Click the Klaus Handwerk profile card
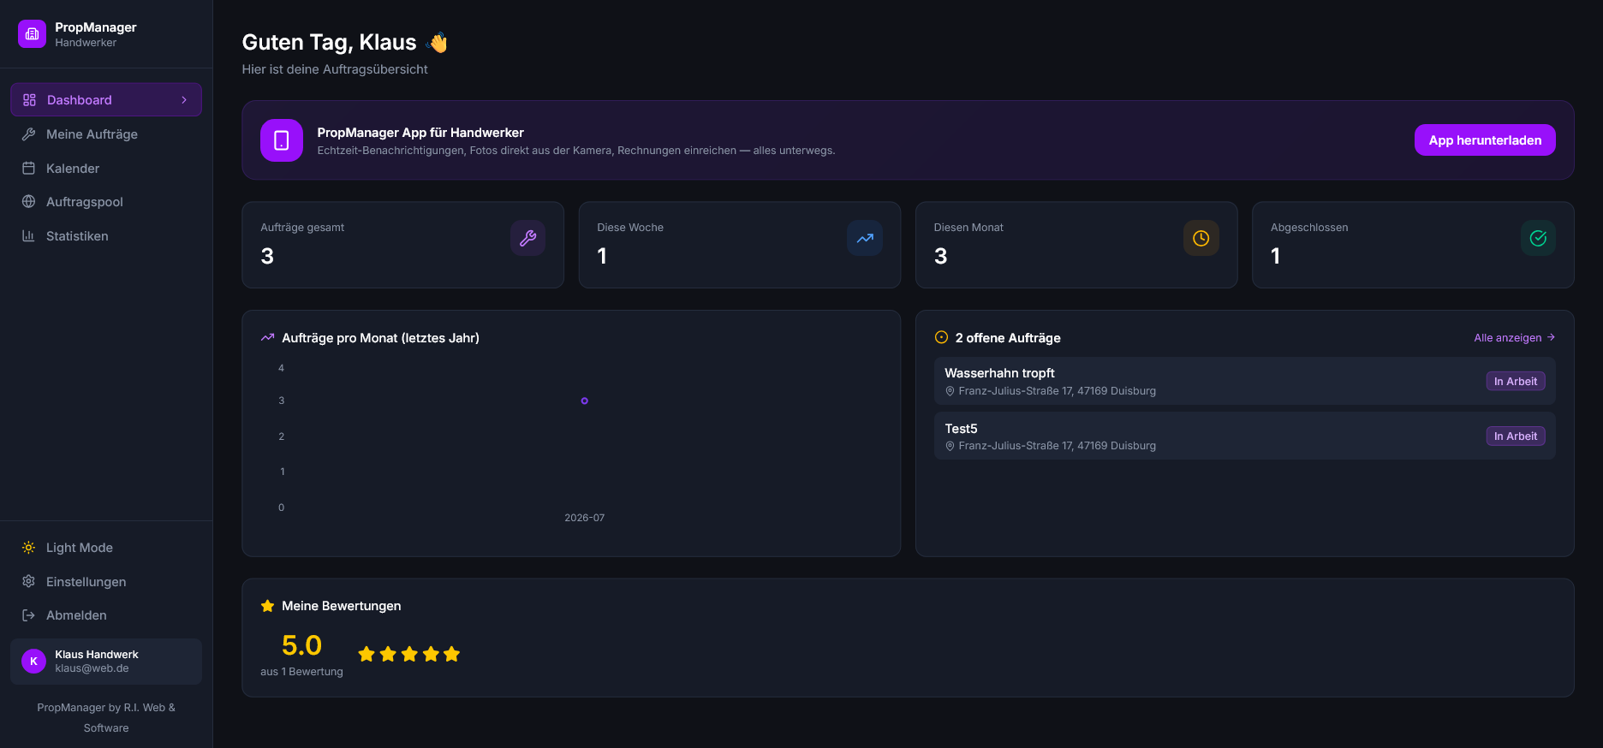1603x748 pixels. click(106, 662)
